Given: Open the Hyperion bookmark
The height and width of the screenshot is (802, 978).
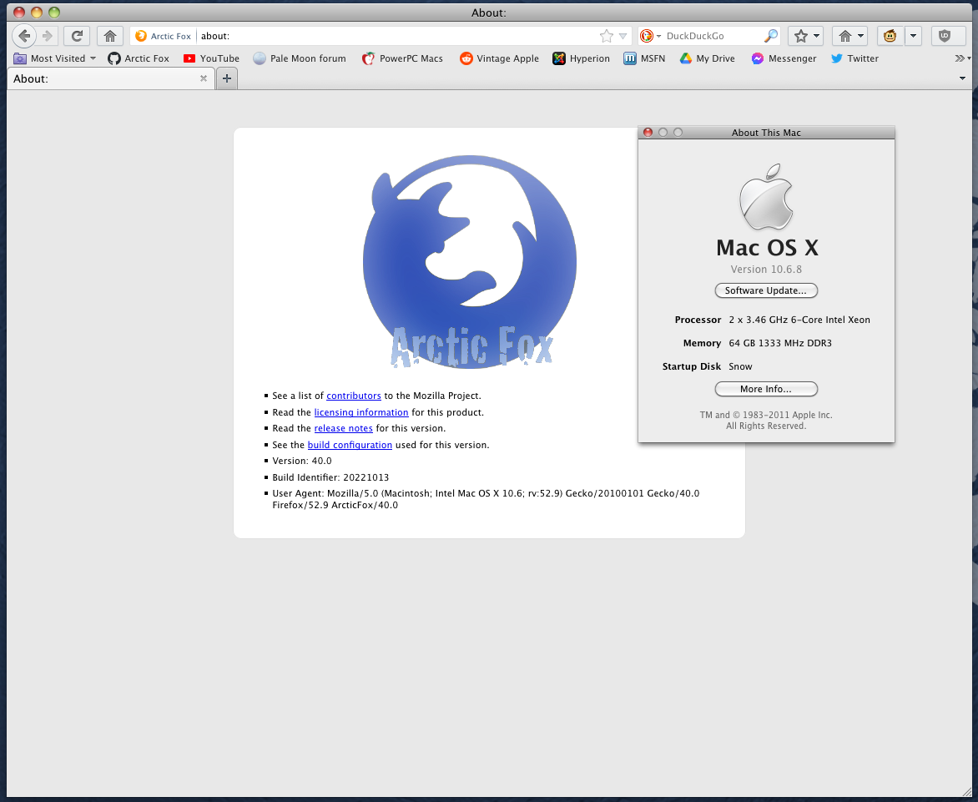Looking at the screenshot, I should (582, 58).
